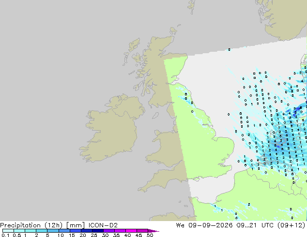Image resolution: width=307 pixels, height=237 pixels.
Task: Pick the dark blue 25–30 mm swatch
Action: [x=98, y=231]
